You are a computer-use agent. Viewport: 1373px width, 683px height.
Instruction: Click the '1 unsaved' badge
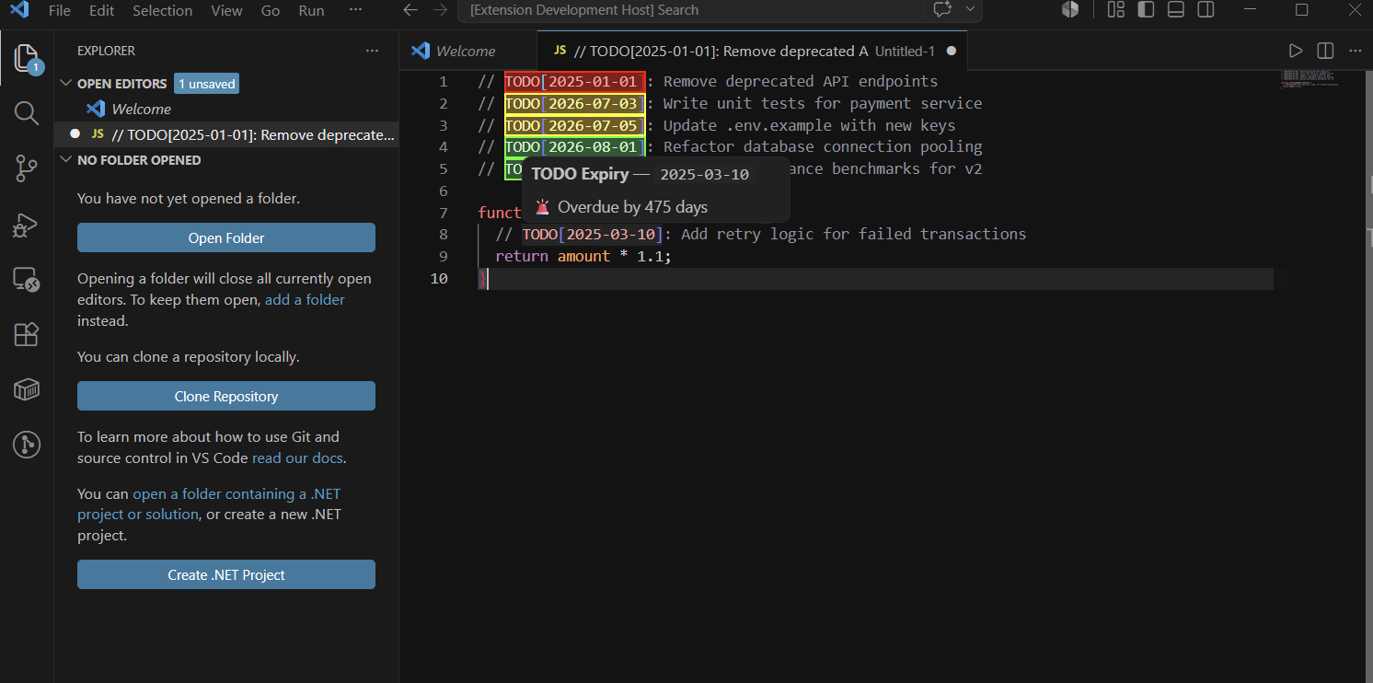pos(207,84)
